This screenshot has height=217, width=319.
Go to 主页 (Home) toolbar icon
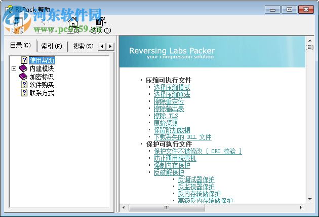click(73, 25)
